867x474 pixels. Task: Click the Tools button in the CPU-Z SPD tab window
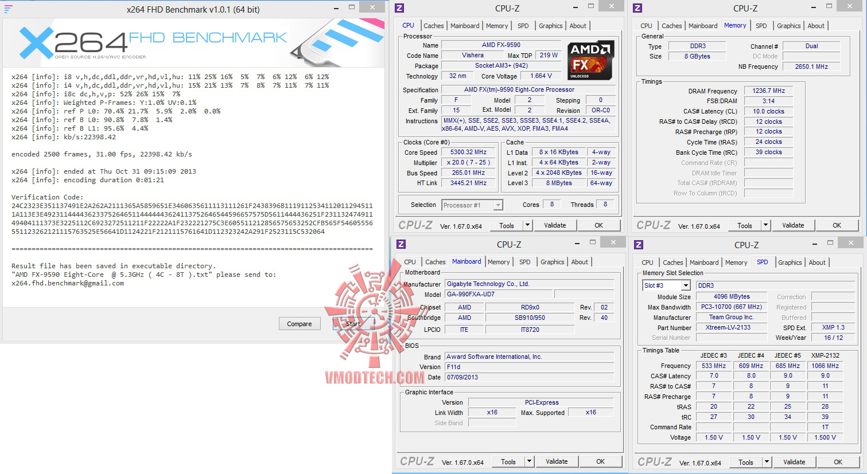746,462
